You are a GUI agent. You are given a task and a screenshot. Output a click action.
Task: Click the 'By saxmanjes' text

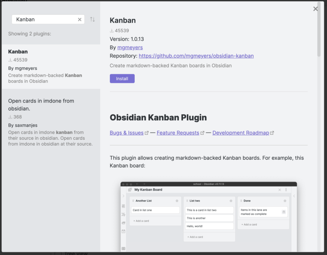[23, 125]
